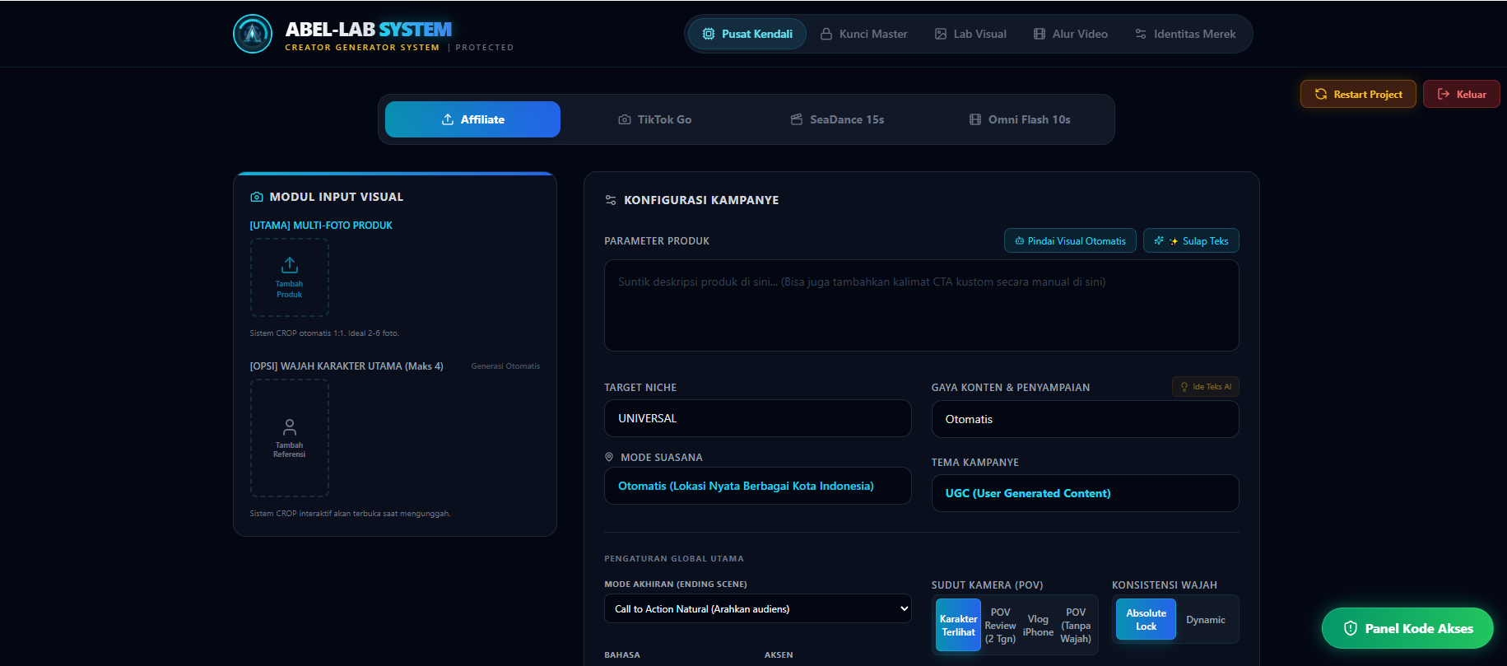The width and height of the screenshot is (1507, 666).
Task: Select the POV (Tanpa Wajah) option
Action: [x=1076, y=625]
